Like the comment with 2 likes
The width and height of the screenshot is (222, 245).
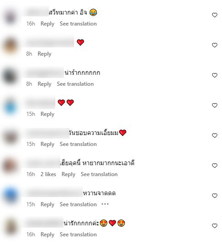click(x=215, y=166)
